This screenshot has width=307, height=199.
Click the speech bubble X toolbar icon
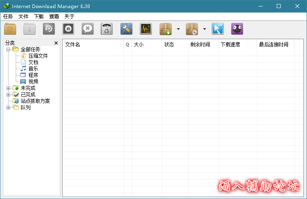point(88,29)
